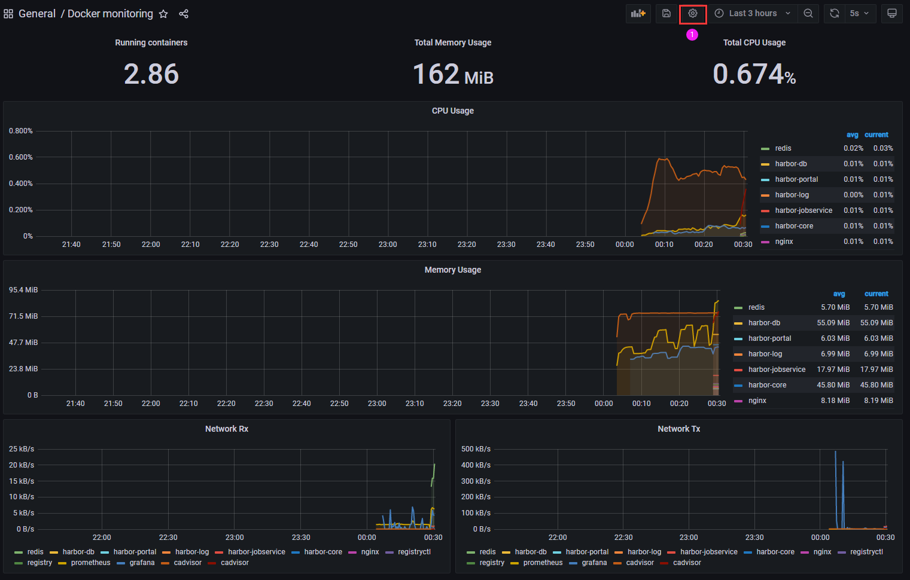910x580 pixels.
Task: Toggle the registryctl series in the Network Tx legend
Action: coord(866,552)
